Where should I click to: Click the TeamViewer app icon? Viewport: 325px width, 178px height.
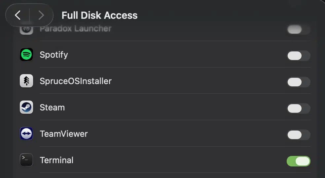coord(26,133)
